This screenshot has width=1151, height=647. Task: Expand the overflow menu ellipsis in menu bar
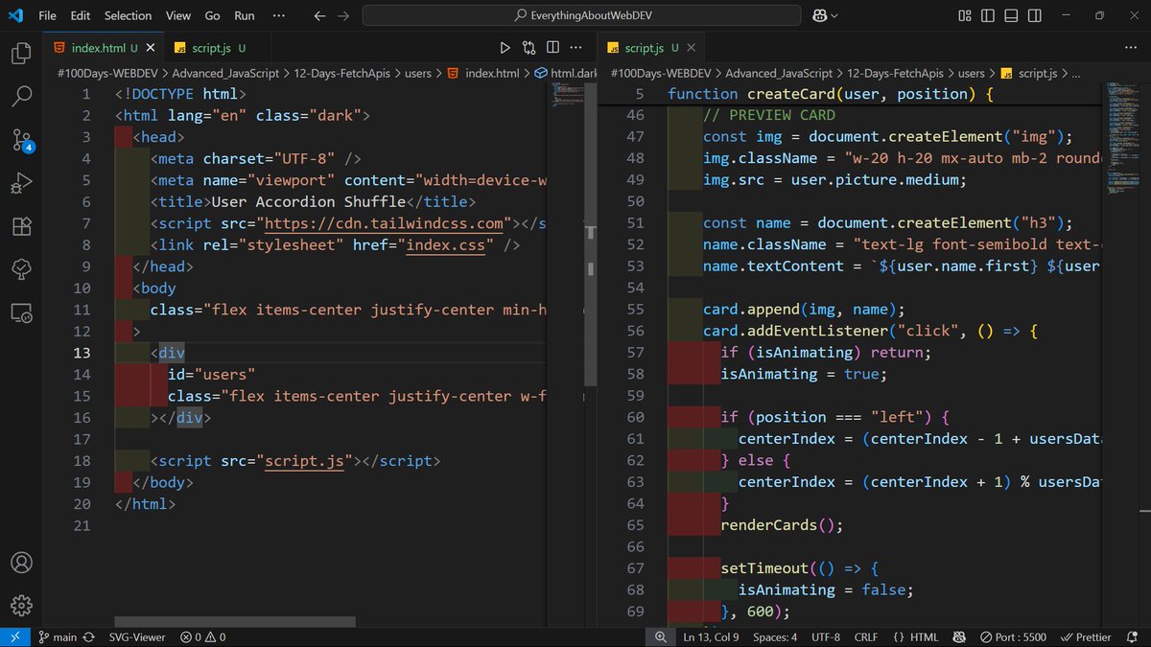point(278,15)
